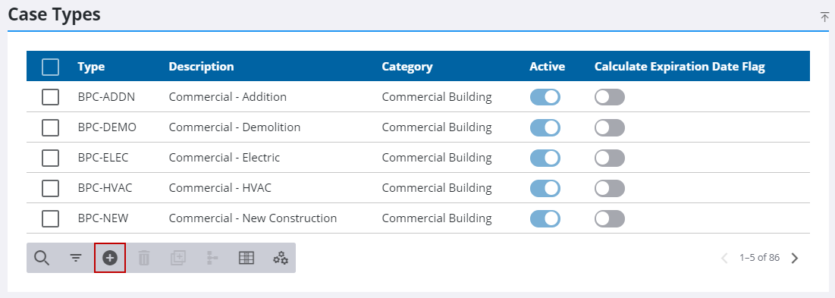Tick the select-all header checkbox
Screen dimensions: 835x298
[x=51, y=67]
